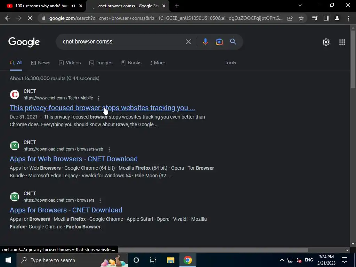This screenshot has width=356, height=267.
Task: Click favicon of Apps for Browsers result
Action: [x=15, y=197]
